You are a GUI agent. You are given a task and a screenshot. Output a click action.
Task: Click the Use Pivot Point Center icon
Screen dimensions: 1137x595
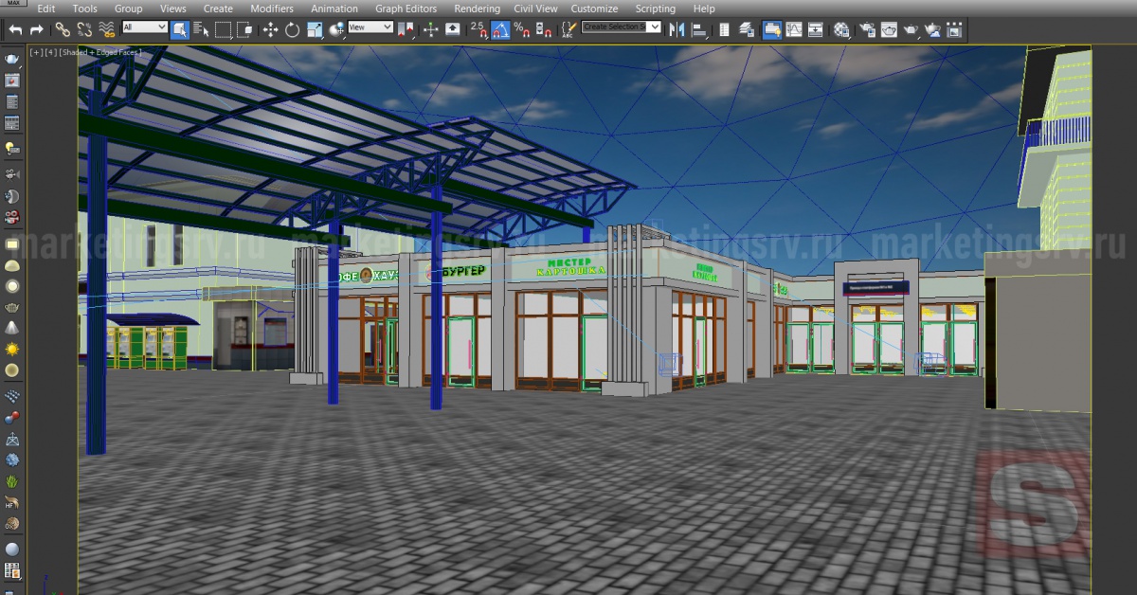pyautogui.click(x=406, y=30)
